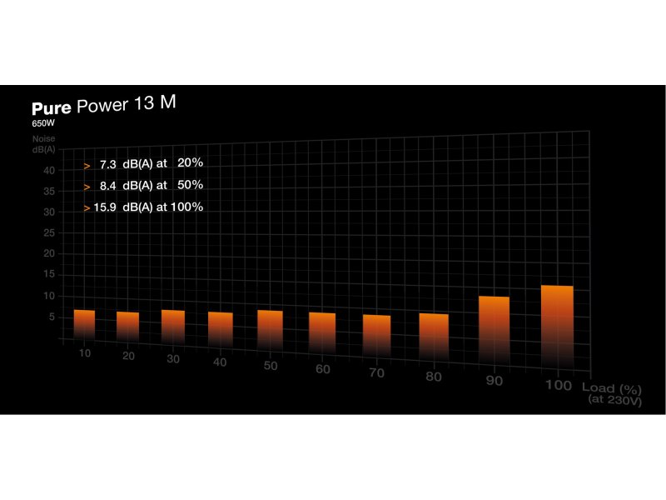Click the orange bar above load 80
Screen dimensions: 666x500
(x=434, y=339)
